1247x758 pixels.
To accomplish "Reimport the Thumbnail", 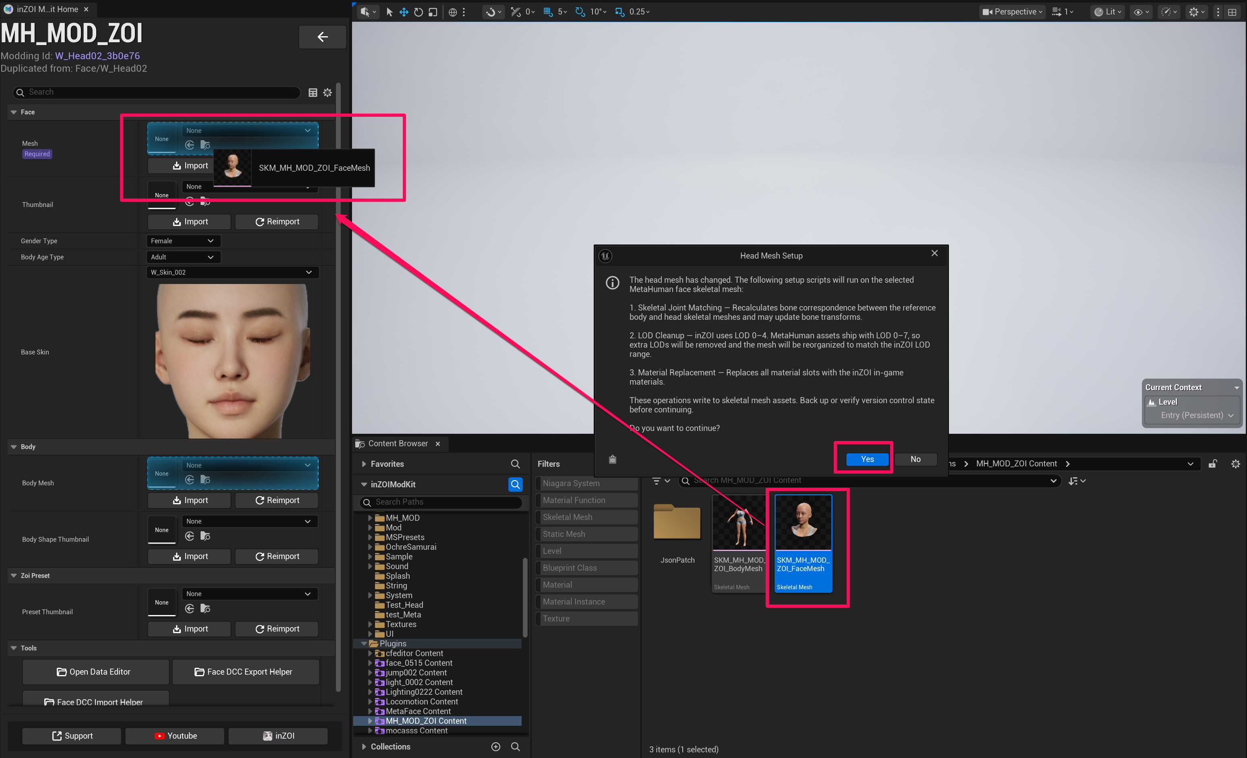I will 277,222.
